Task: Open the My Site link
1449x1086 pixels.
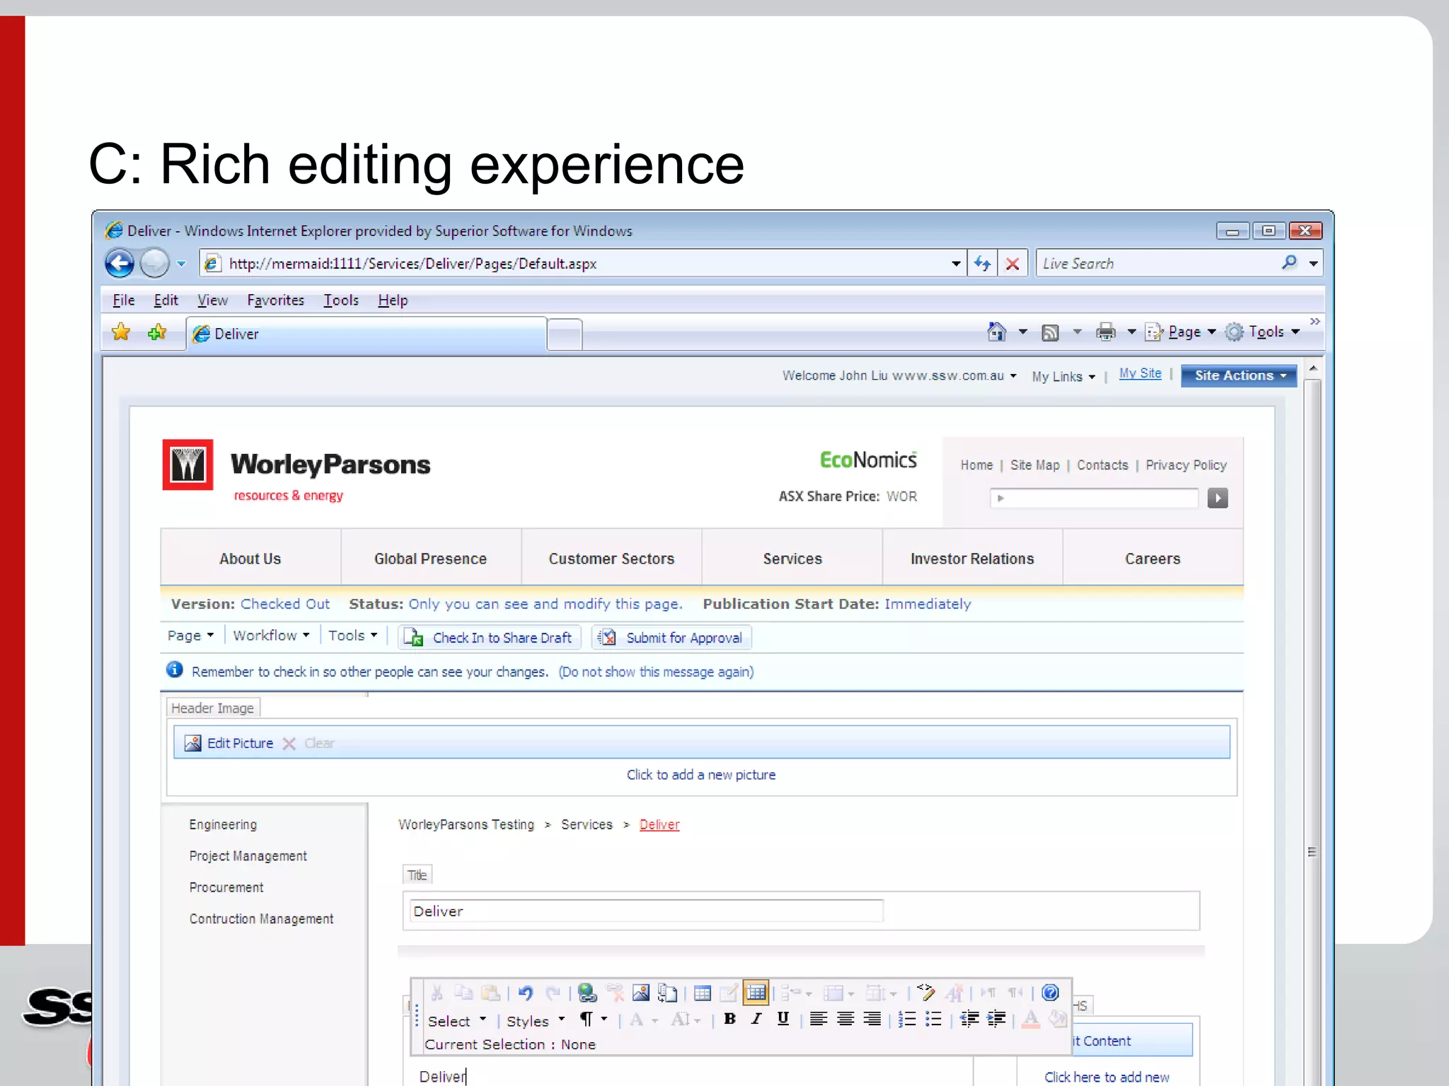Action: pos(1140,373)
